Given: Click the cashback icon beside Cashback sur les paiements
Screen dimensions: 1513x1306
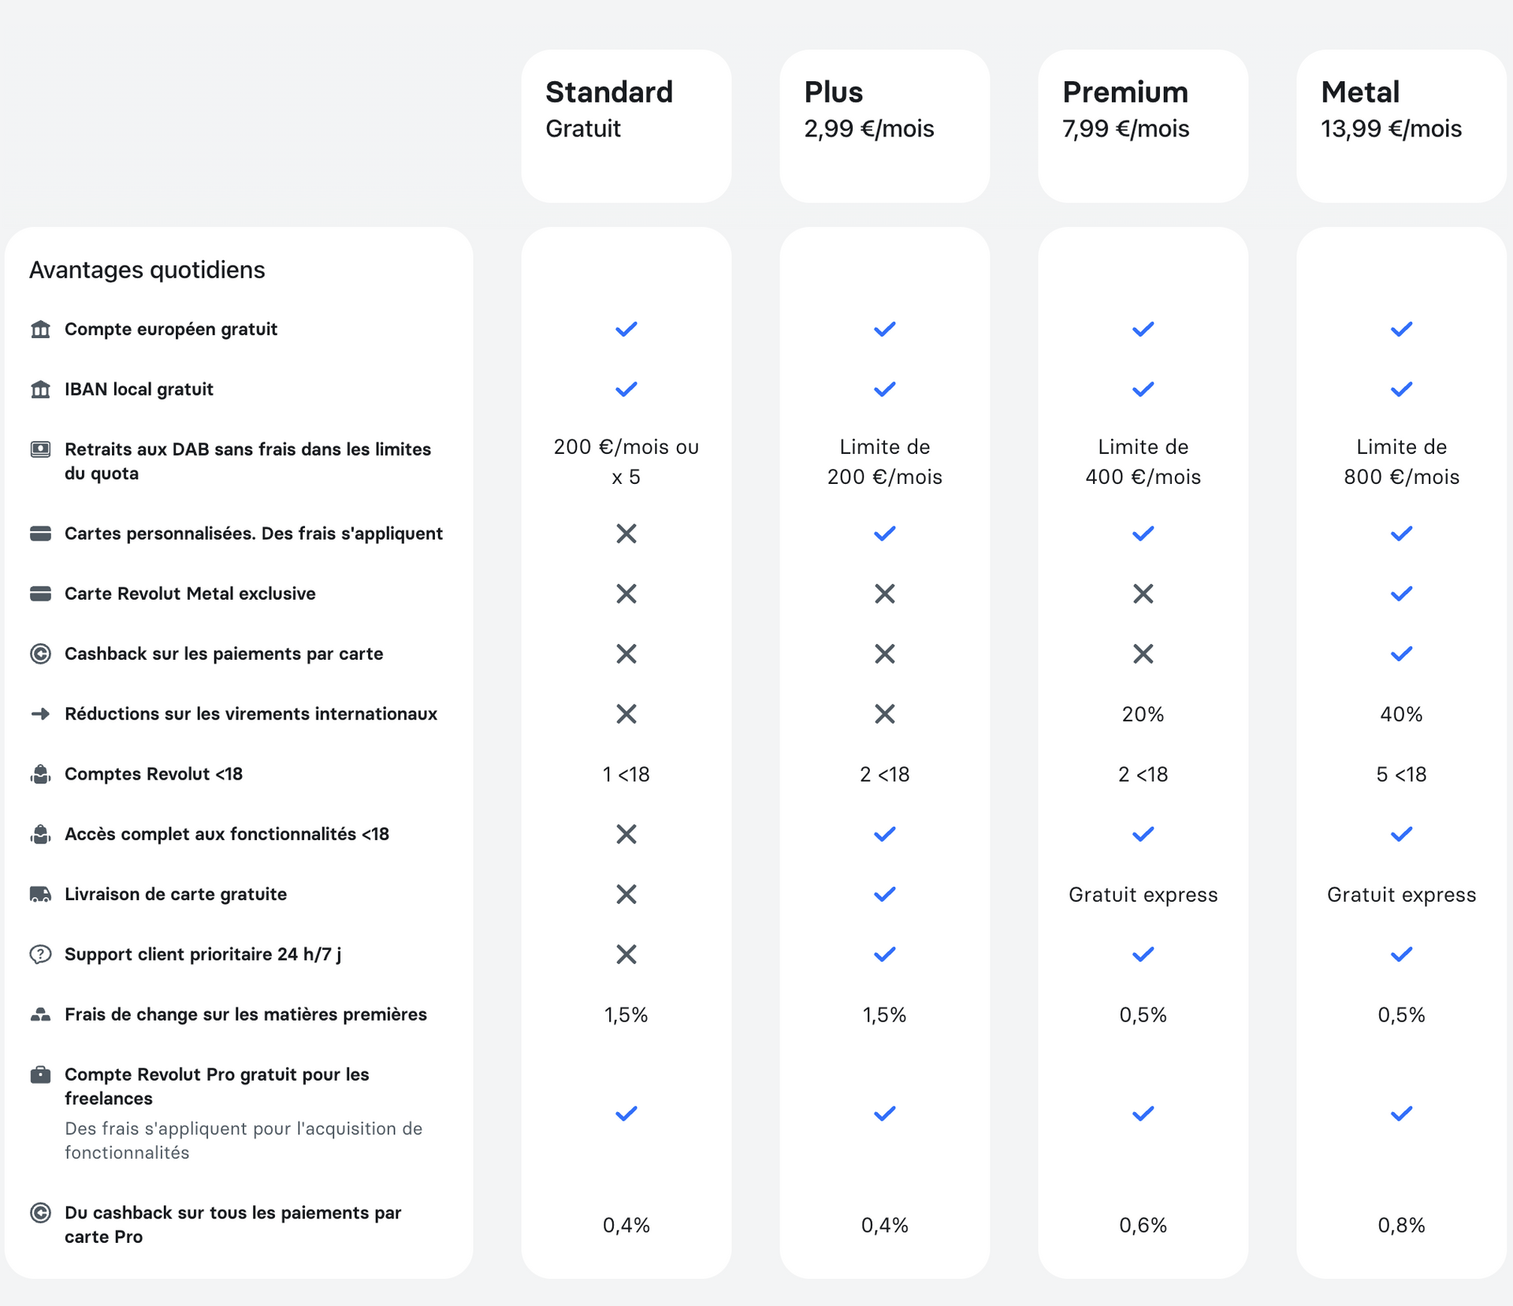Looking at the screenshot, I should tap(40, 654).
